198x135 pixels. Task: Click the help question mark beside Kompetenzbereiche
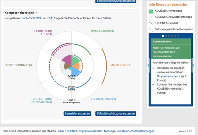coord(36,13)
